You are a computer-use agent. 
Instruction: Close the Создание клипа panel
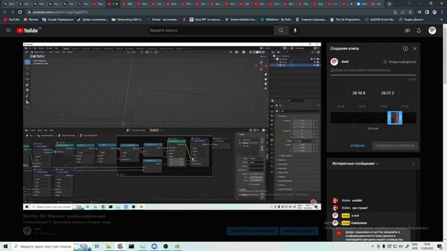coord(415,49)
